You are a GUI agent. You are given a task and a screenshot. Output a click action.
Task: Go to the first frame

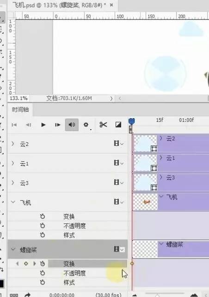point(14,125)
